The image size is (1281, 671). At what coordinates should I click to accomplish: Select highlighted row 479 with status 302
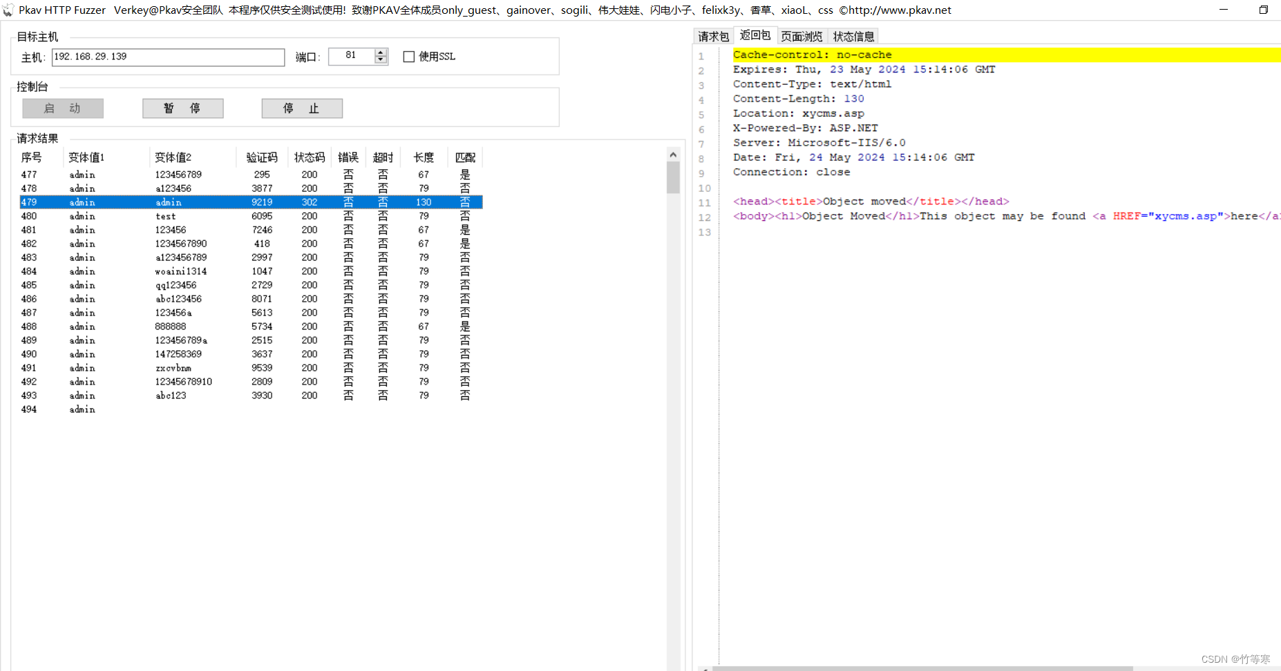coord(251,202)
